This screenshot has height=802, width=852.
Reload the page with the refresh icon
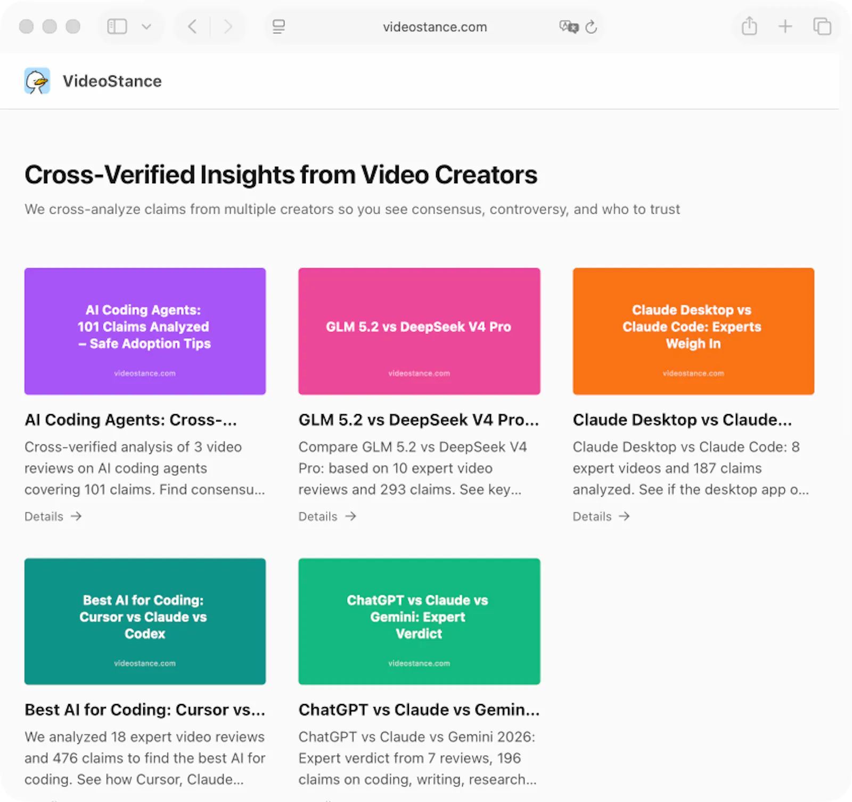pos(591,27)
